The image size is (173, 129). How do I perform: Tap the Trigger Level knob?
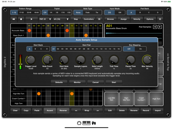(x=31, y=60)
